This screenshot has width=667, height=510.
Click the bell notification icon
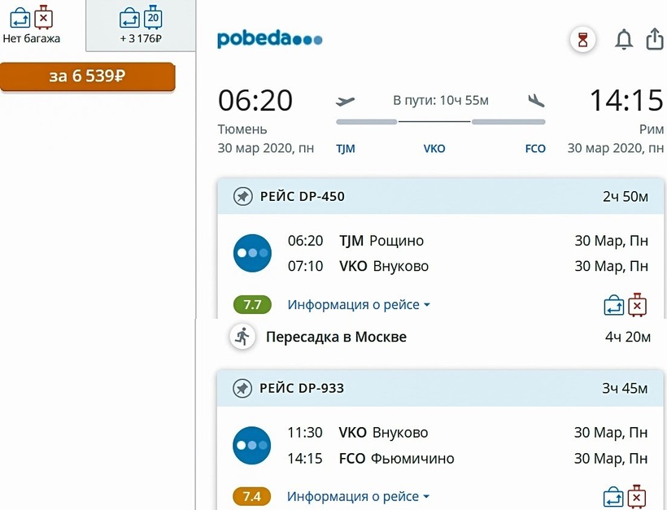624,39
